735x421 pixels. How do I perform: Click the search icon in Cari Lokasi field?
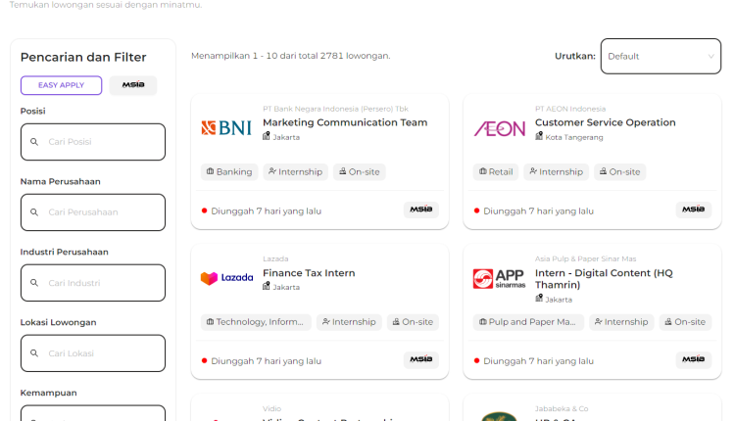[34, 353]
